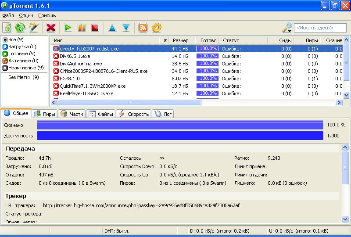Open Preferences gear icon
The image size is (351, 237).
tap(157, 28)
